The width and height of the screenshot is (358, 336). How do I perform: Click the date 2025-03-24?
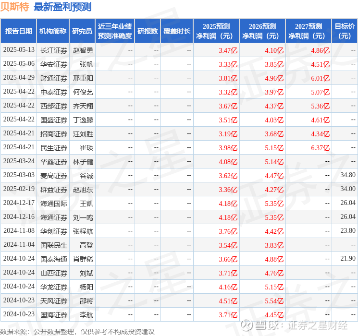pyautogui.click(x=19, y=161)
